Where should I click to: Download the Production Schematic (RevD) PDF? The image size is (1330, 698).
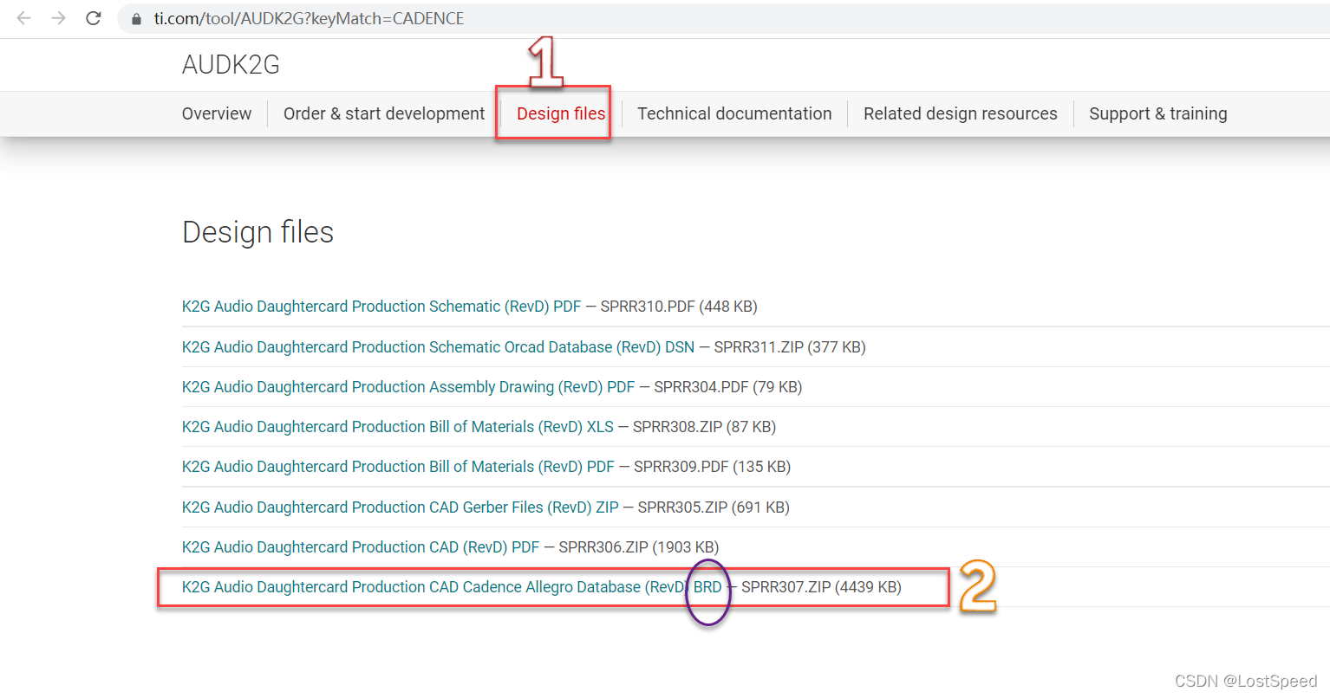tap(381, 307)
